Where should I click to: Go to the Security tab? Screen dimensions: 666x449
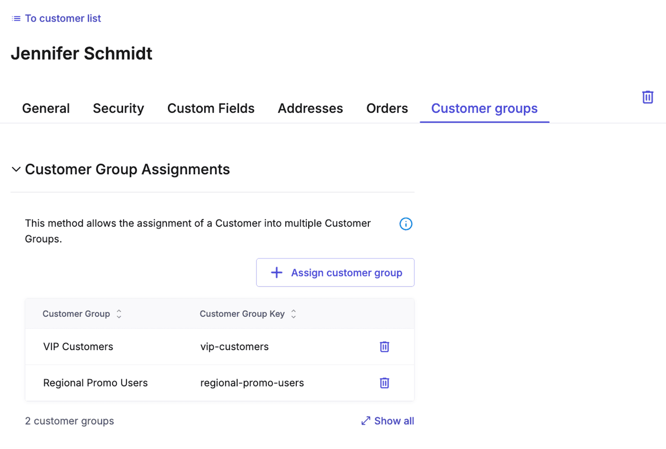(x=118, y=108)
